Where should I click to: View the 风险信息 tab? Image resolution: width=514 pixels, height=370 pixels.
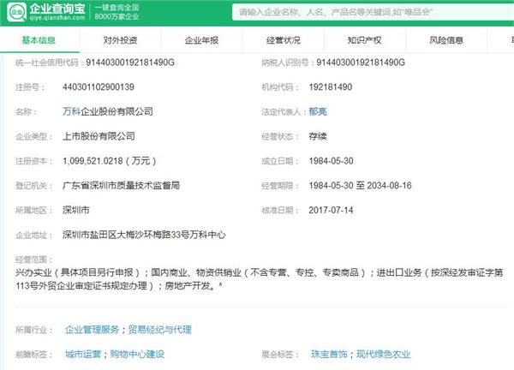click(446, 40)
